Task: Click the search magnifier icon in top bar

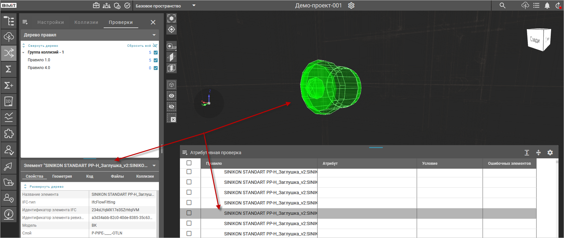Action: tap(502, 5)
